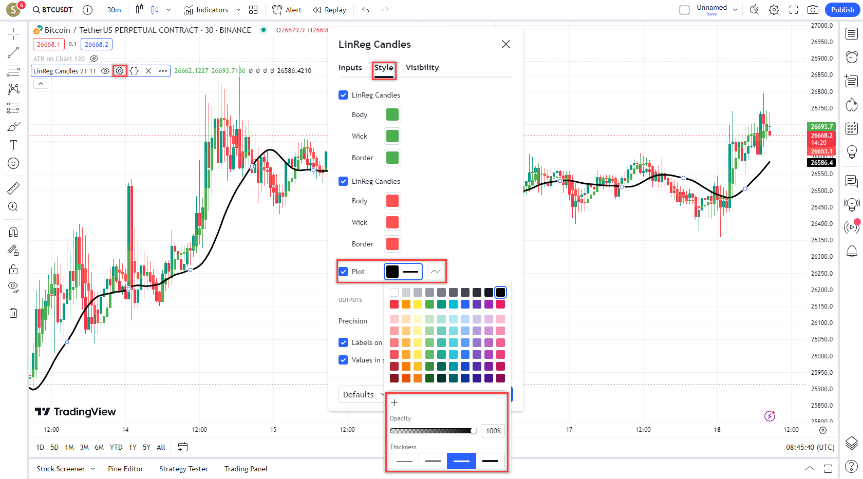Toggle the first LinReg Candles checkbox
Image resolution: width=863 pixels, height=479 pixels.
click(343, 95)
